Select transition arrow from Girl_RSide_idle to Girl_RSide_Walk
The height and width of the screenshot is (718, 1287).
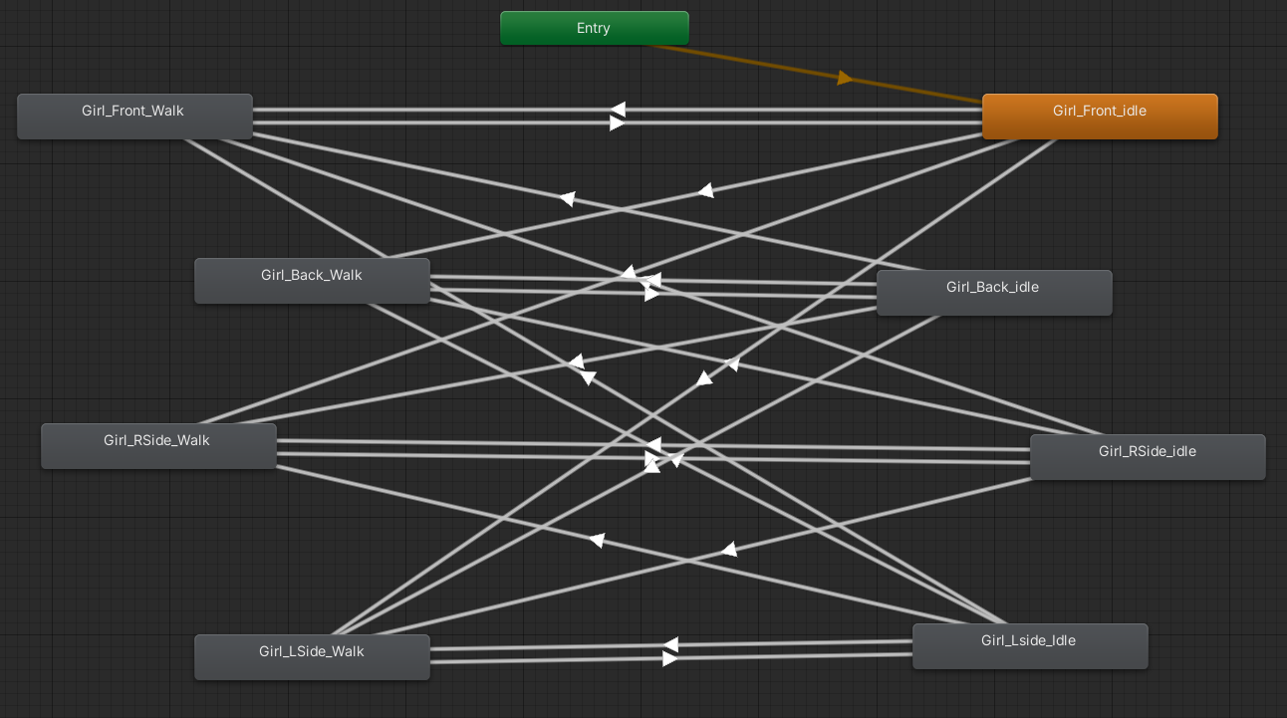(x=653, y=444)
